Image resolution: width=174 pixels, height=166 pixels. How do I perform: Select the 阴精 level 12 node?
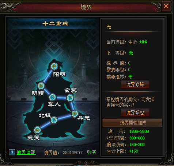(x=41, y=86)
